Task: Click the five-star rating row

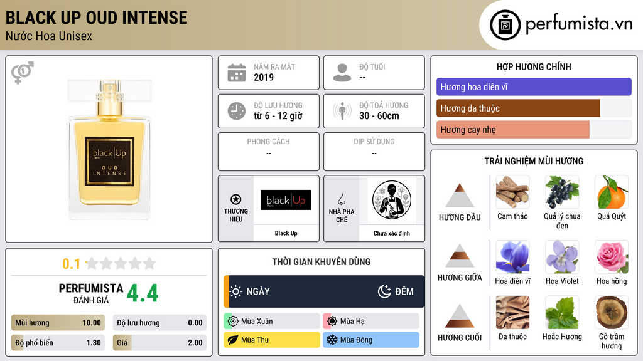Action: point(121,263)
